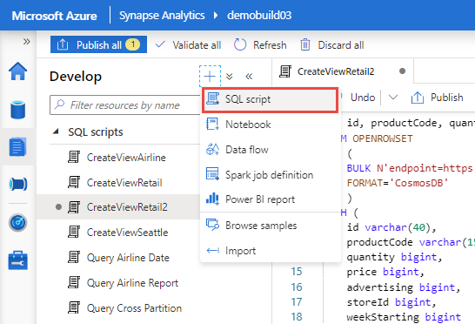Screen dimensions: 475x324
Task: Click Validate all
Action: click(x=188, y=45)
